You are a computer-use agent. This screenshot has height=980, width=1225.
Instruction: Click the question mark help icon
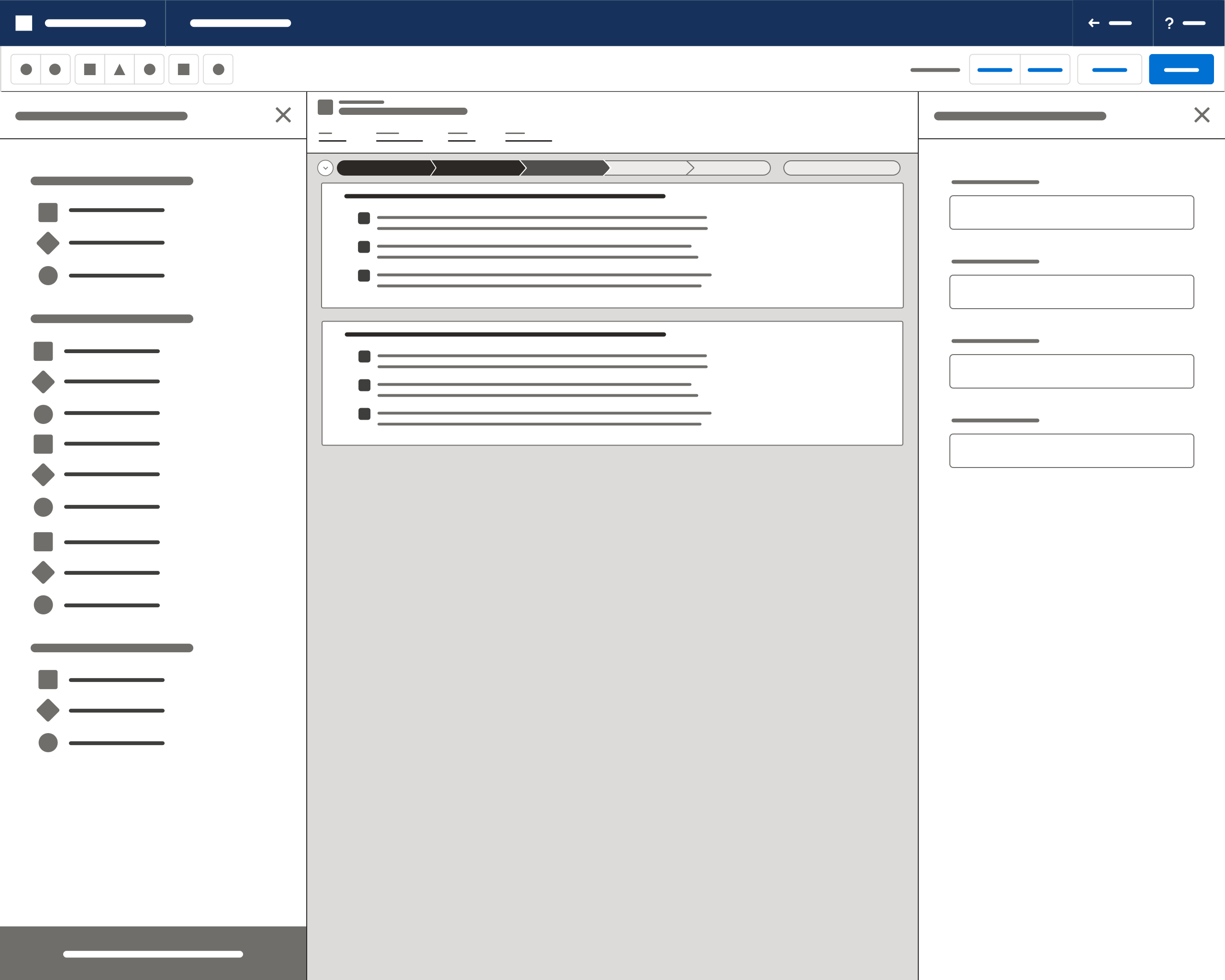(x=1169, y=23)
